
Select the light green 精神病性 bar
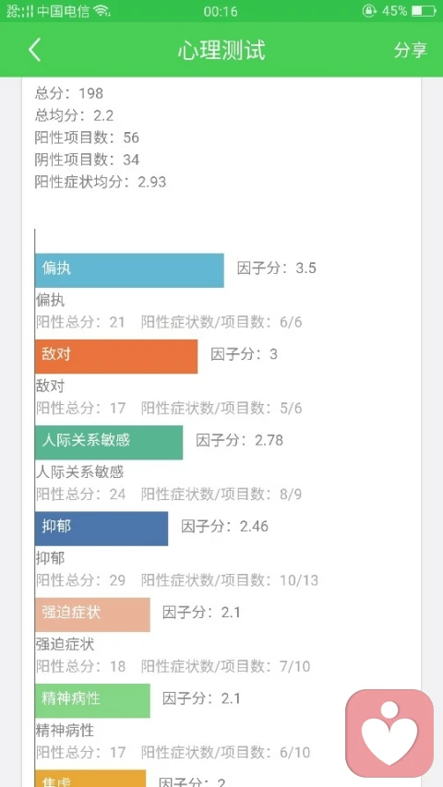pos(92,700)
